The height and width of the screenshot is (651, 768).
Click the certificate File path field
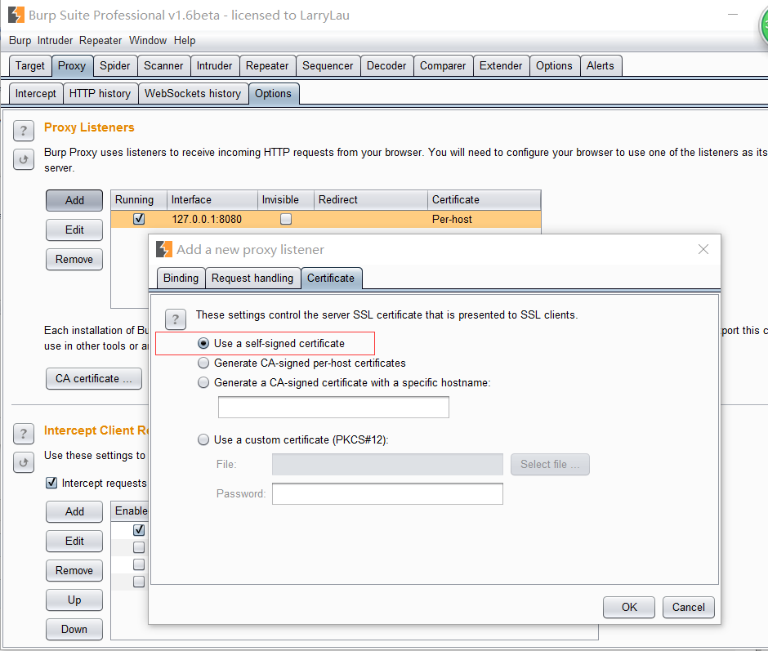pos(387,465)
